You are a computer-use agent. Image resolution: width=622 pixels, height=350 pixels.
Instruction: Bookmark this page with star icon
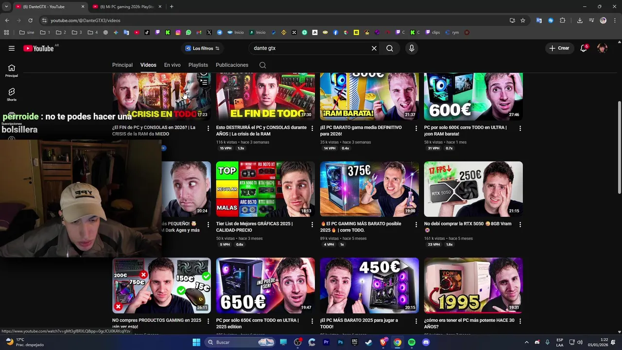[x=523, y=20]
